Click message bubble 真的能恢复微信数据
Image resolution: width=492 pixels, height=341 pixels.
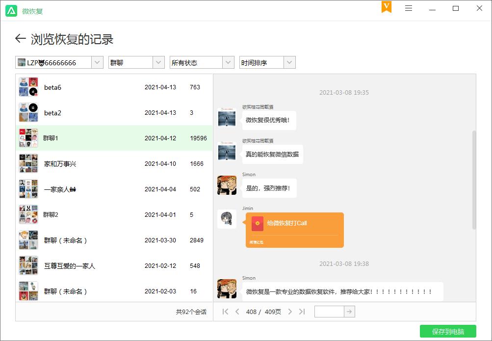tap(272, 154)
